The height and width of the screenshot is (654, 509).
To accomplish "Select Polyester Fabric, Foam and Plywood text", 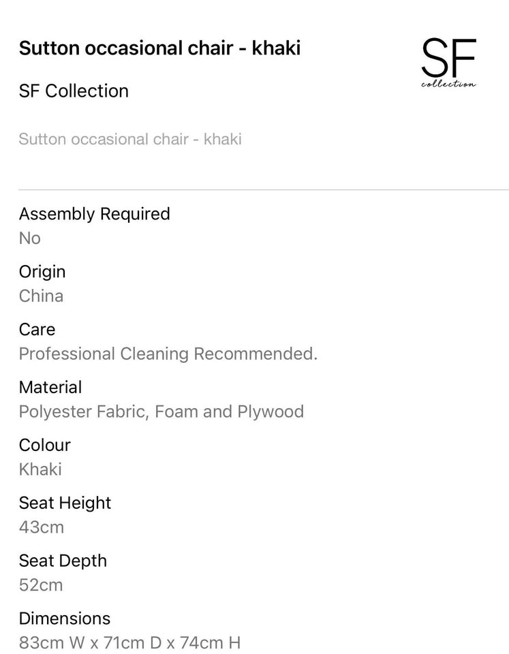I will [161, 412].
